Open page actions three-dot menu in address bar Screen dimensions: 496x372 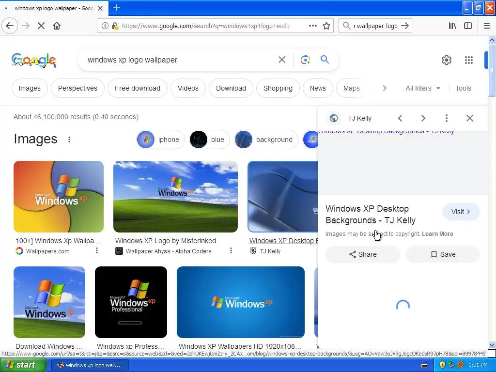313,26
